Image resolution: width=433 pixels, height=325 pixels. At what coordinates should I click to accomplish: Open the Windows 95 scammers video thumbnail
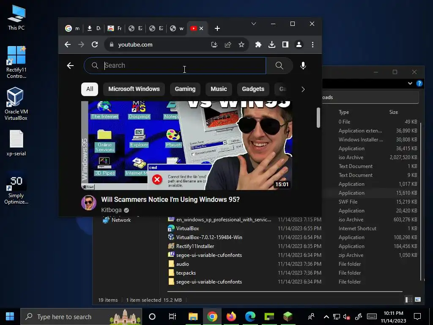pos(186,146)
